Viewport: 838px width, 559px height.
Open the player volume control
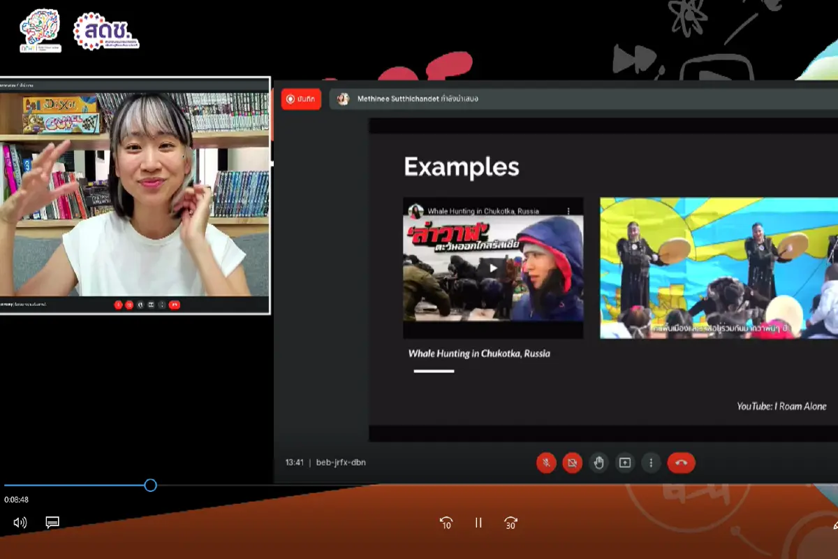[20, 522]
